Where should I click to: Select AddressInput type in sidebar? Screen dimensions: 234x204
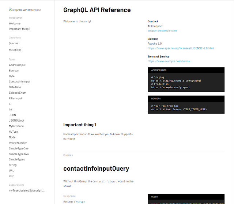point(17,65)
